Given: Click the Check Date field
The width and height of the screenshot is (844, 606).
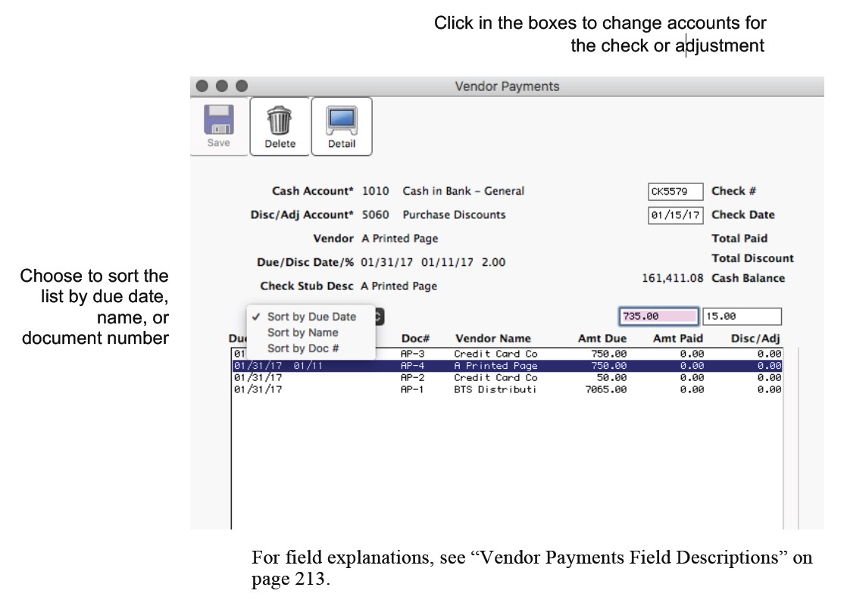Looking at the screenshot, I should tap(675, 215).
